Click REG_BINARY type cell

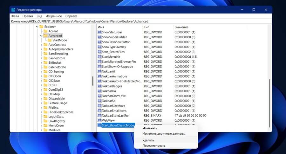click(153, 116)
